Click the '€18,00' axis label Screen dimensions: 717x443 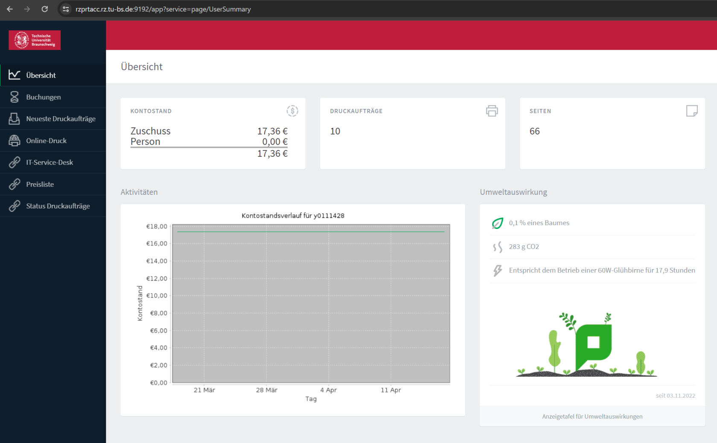point(157,226)
